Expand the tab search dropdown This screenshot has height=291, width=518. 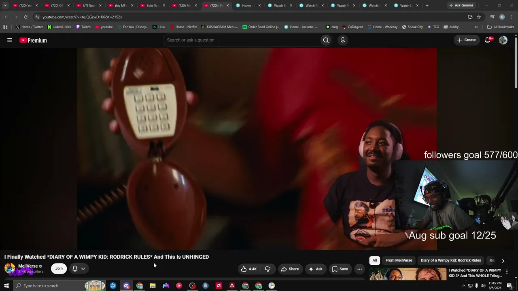(x=5, y=6)
